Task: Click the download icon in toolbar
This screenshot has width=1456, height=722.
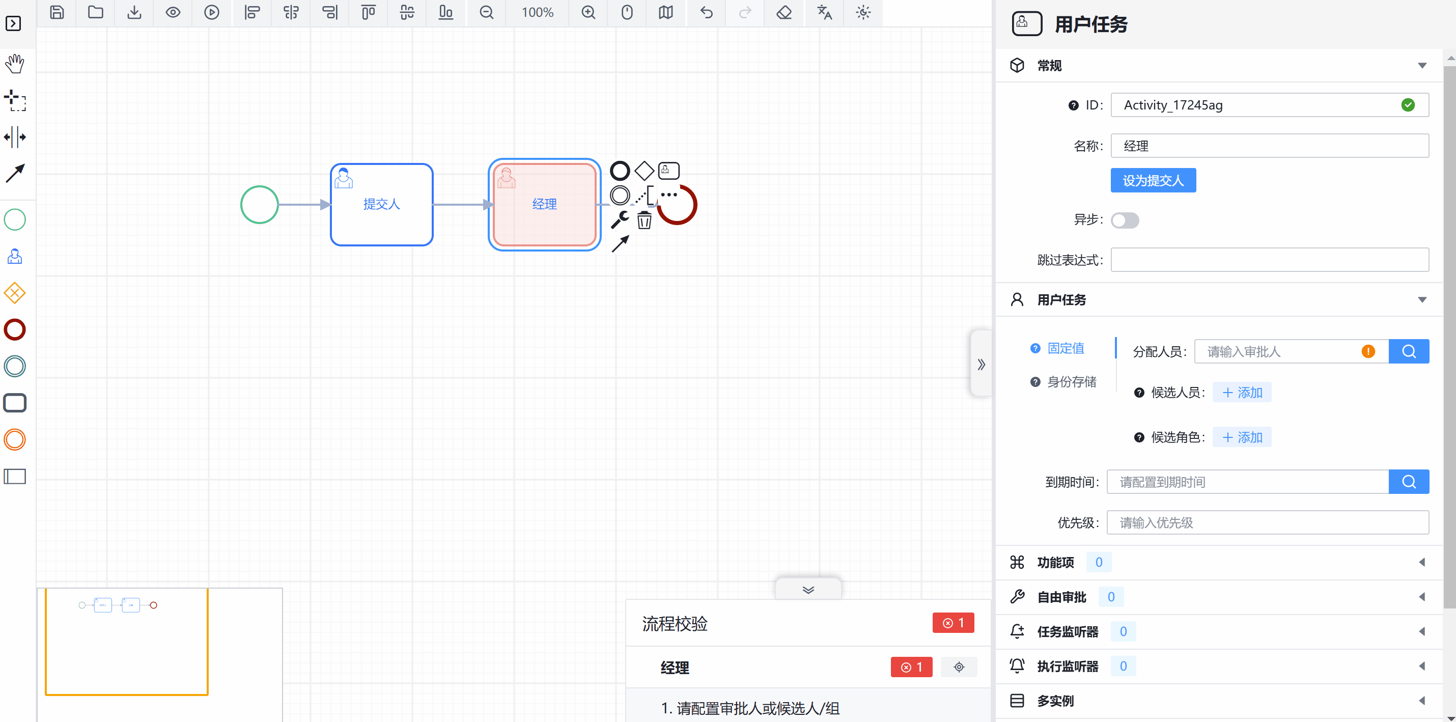Action: (134, 12)
